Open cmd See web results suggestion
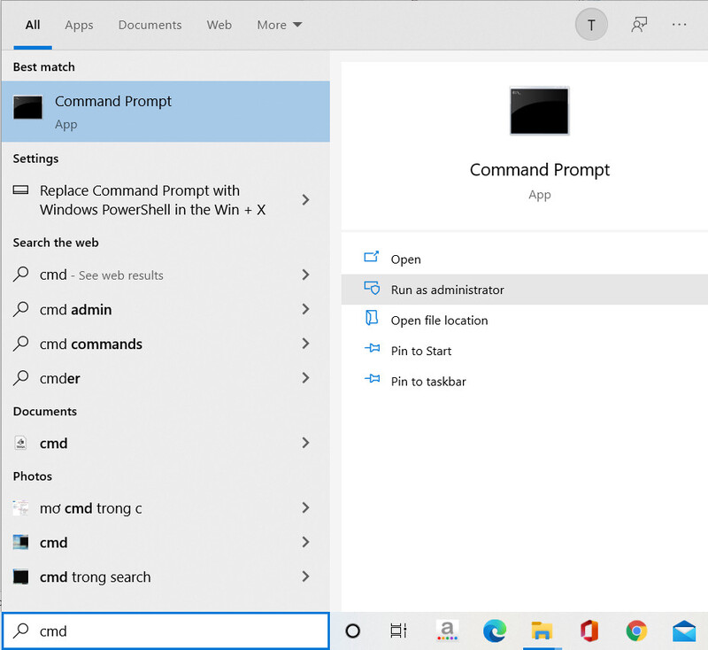 [x=165, y=275]
